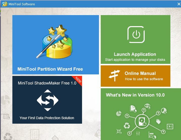Click the recycle icon in What's New graphic

(127, 125)
